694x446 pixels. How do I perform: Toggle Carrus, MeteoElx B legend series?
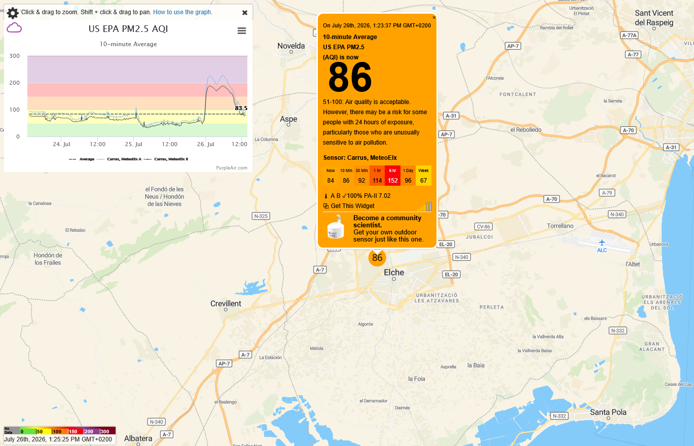click(x=166, y=159)
